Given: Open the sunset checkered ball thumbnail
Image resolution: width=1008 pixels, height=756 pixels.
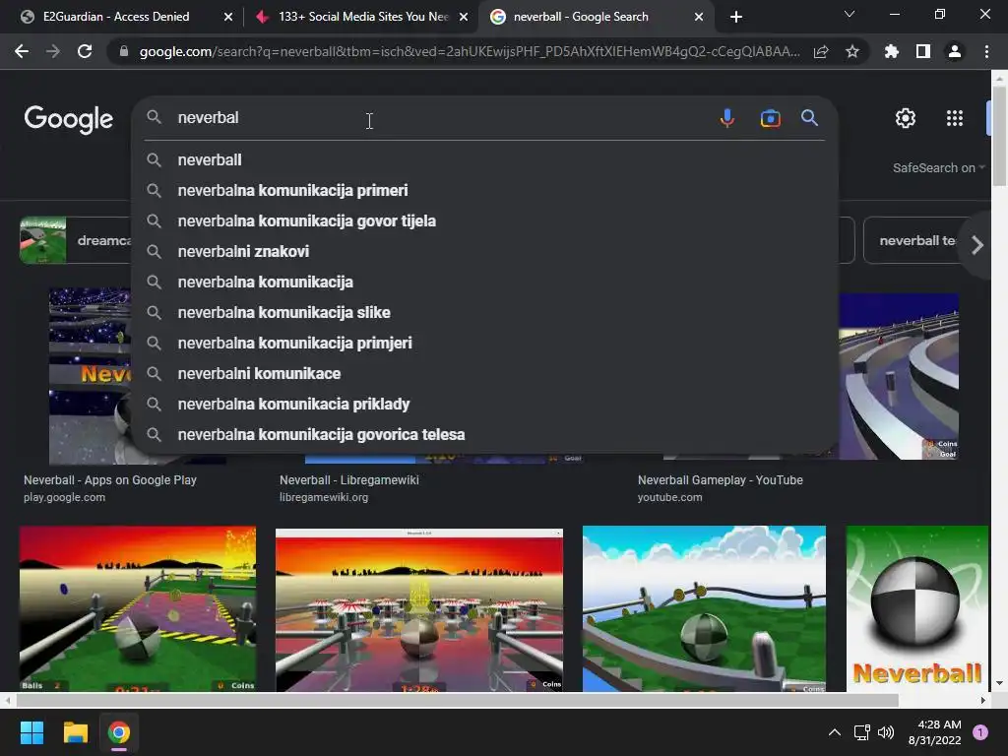Looking at the screenshot, I should tap(138, 608).
